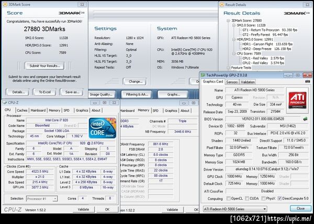Select GT2 - Firefly Forest result

coord(265,35)
